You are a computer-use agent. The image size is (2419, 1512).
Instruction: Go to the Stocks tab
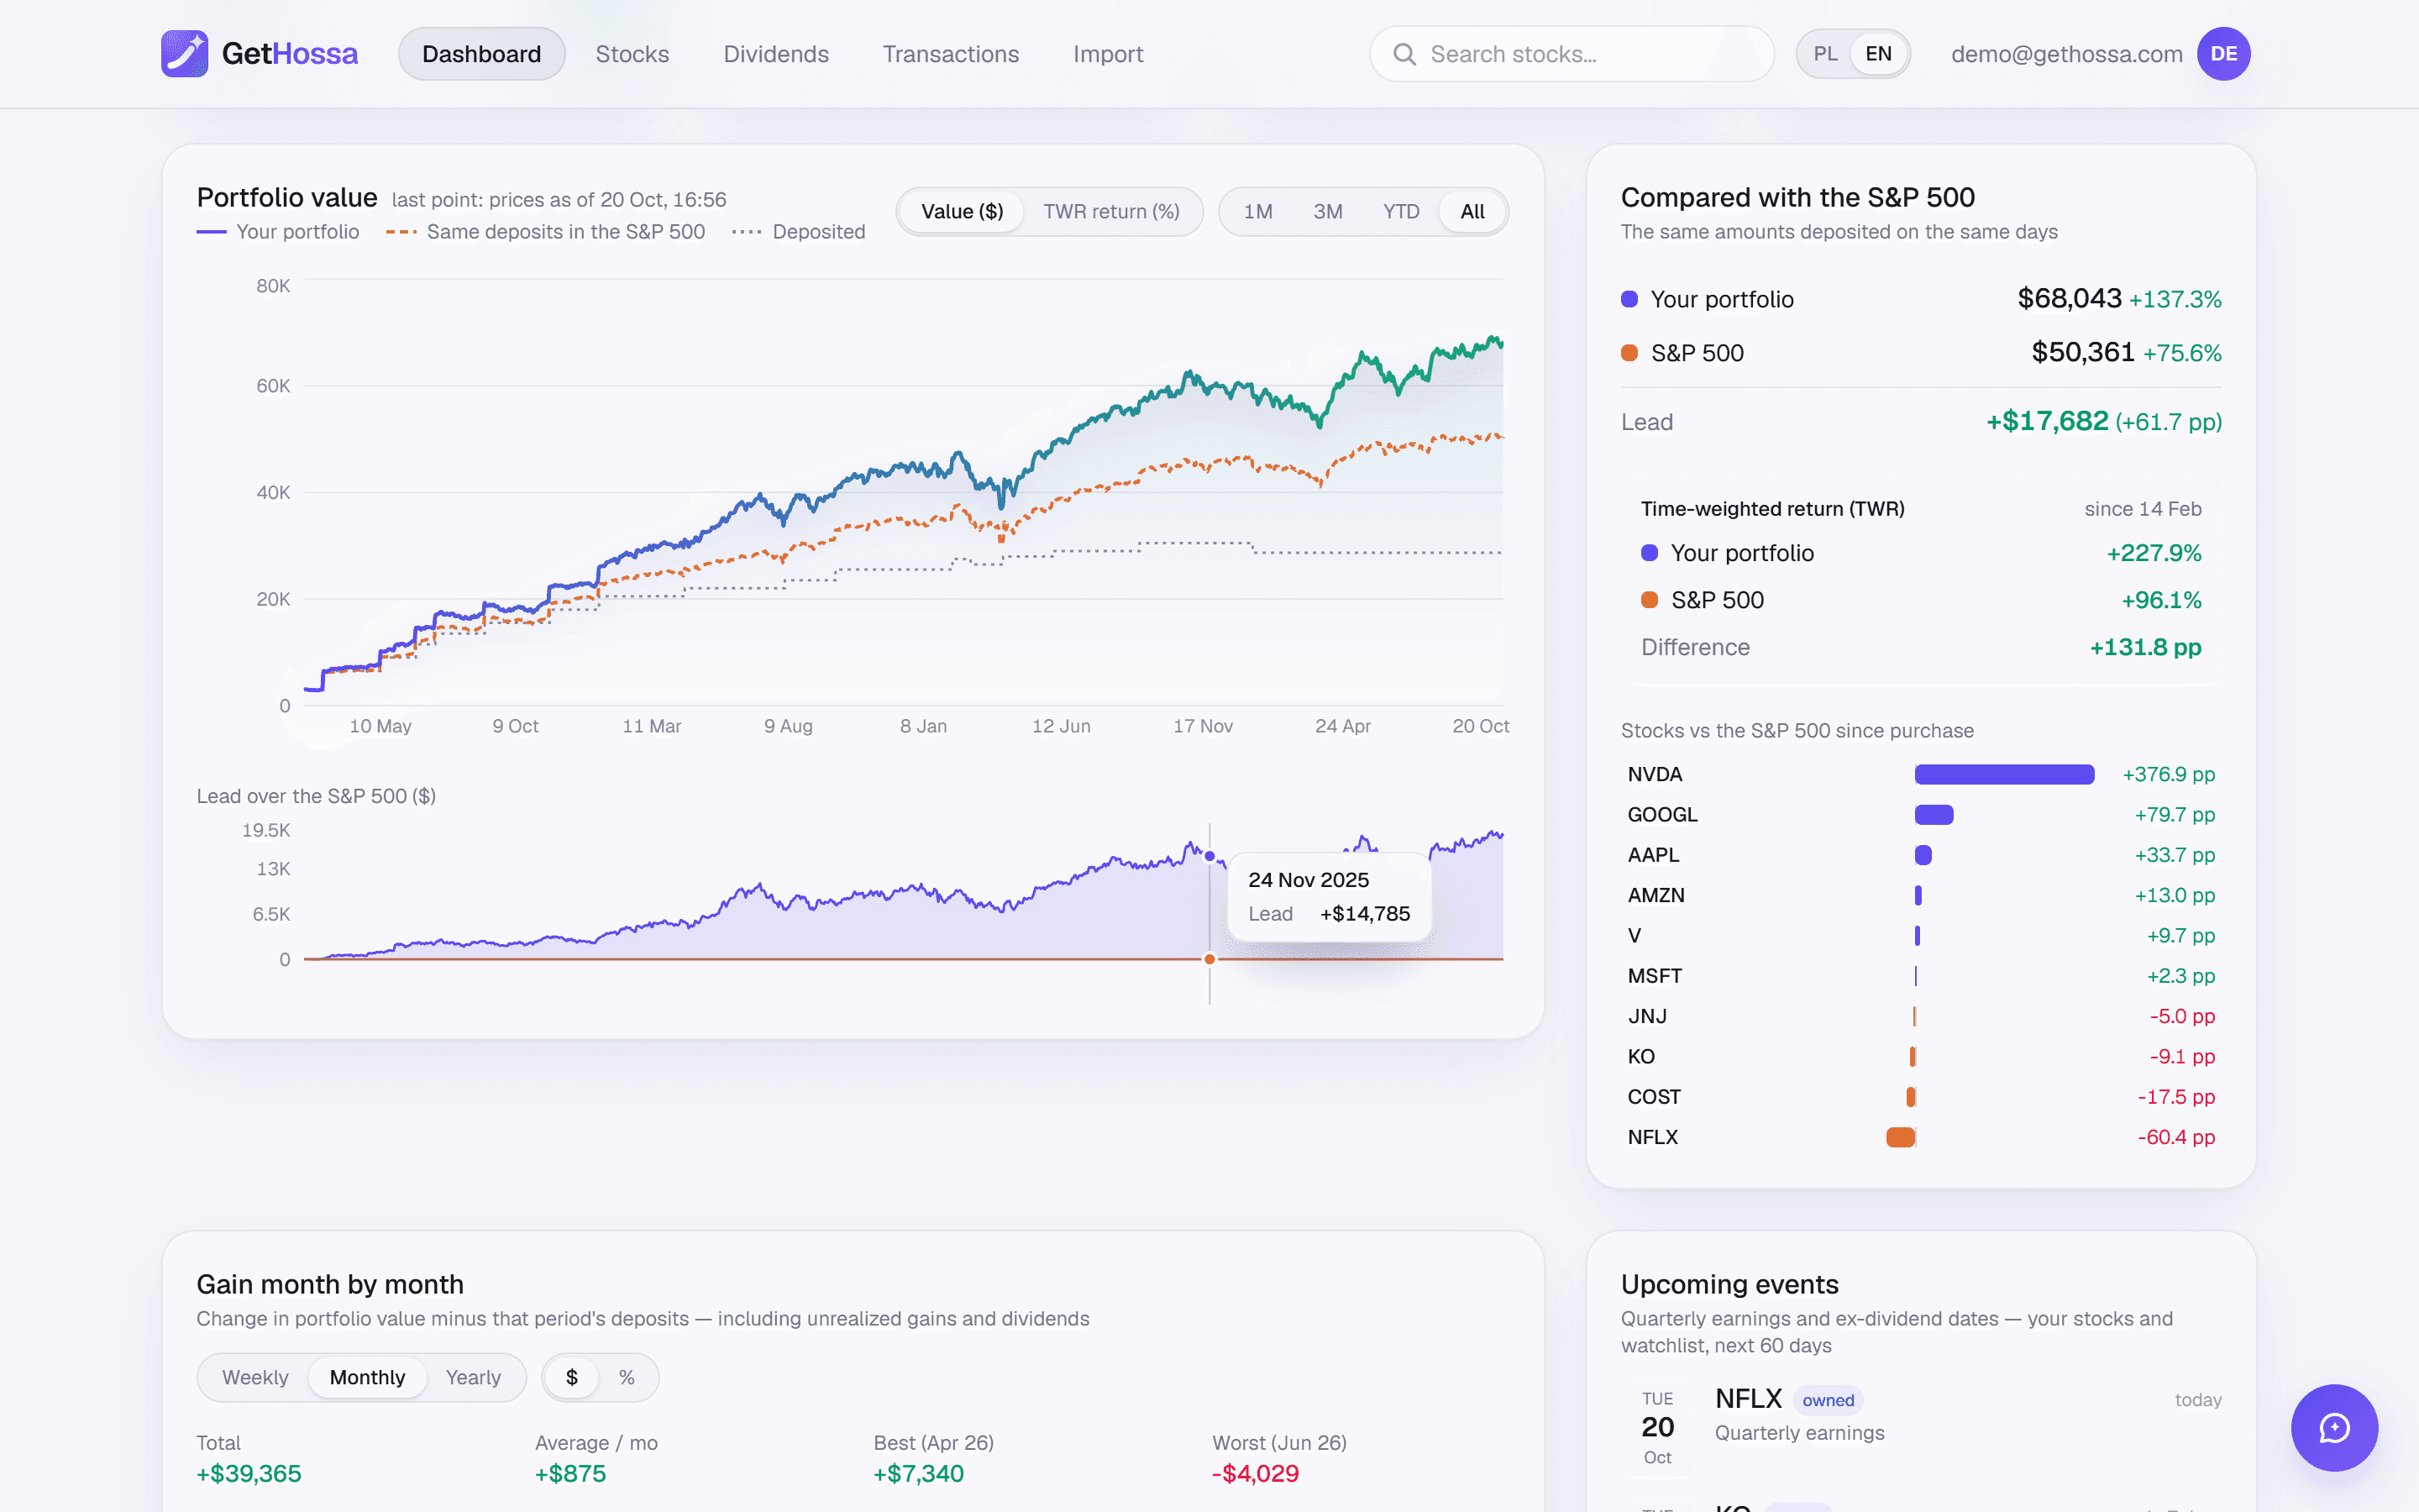[x=632, y=54]
